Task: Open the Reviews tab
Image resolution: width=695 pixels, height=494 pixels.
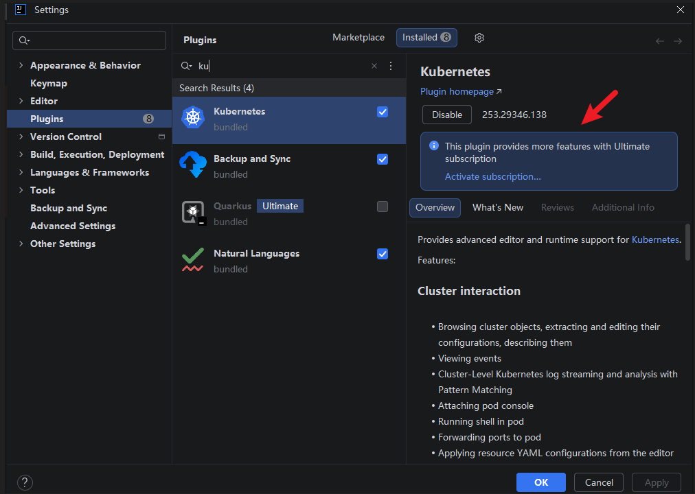Action: tap(557, 208)
